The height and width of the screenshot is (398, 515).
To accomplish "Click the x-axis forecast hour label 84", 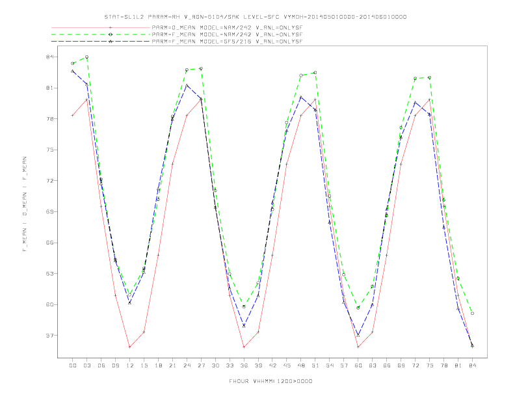I will tap(473, 365).
